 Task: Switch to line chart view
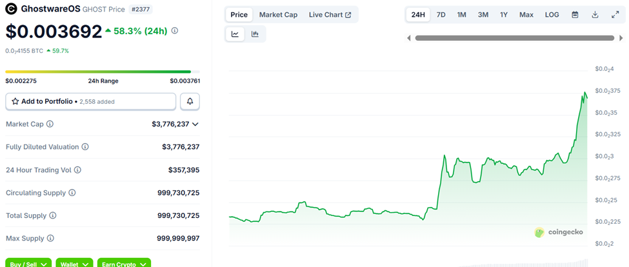(235, 34)
